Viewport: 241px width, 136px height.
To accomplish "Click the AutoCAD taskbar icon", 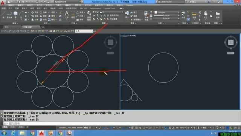I will [x=41, y=133].
